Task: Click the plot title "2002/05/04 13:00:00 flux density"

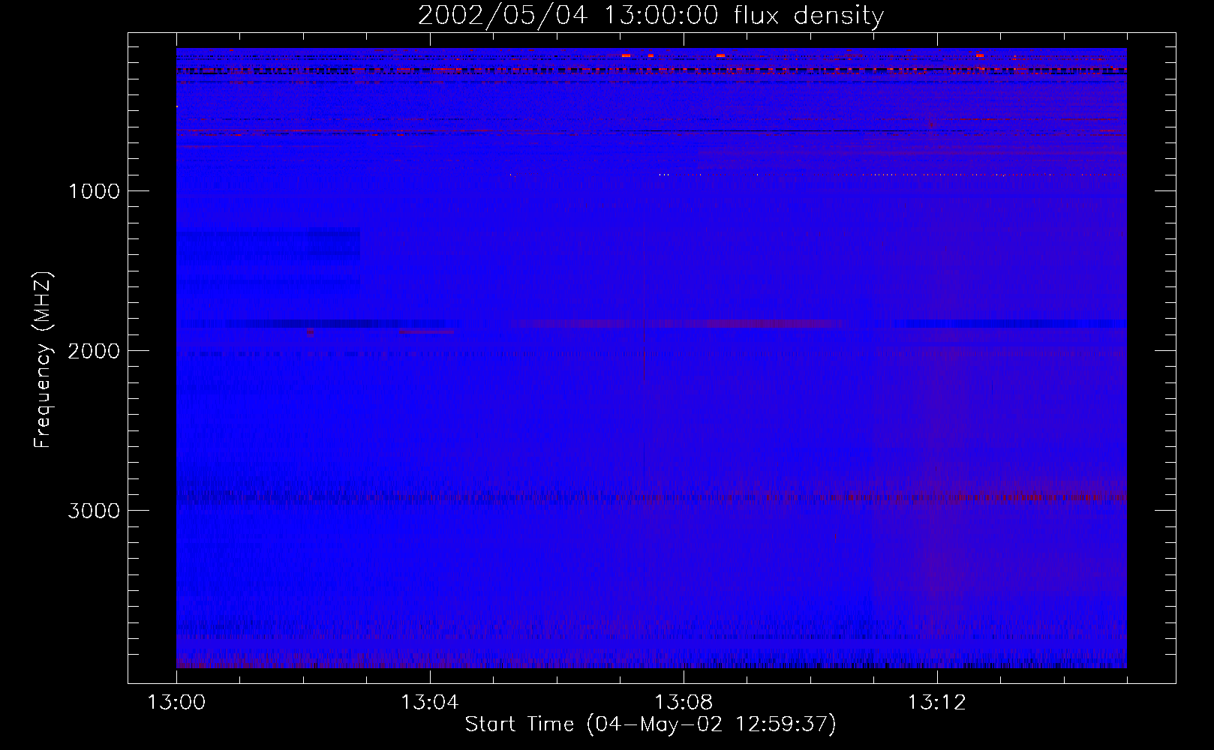Action: 651,16
